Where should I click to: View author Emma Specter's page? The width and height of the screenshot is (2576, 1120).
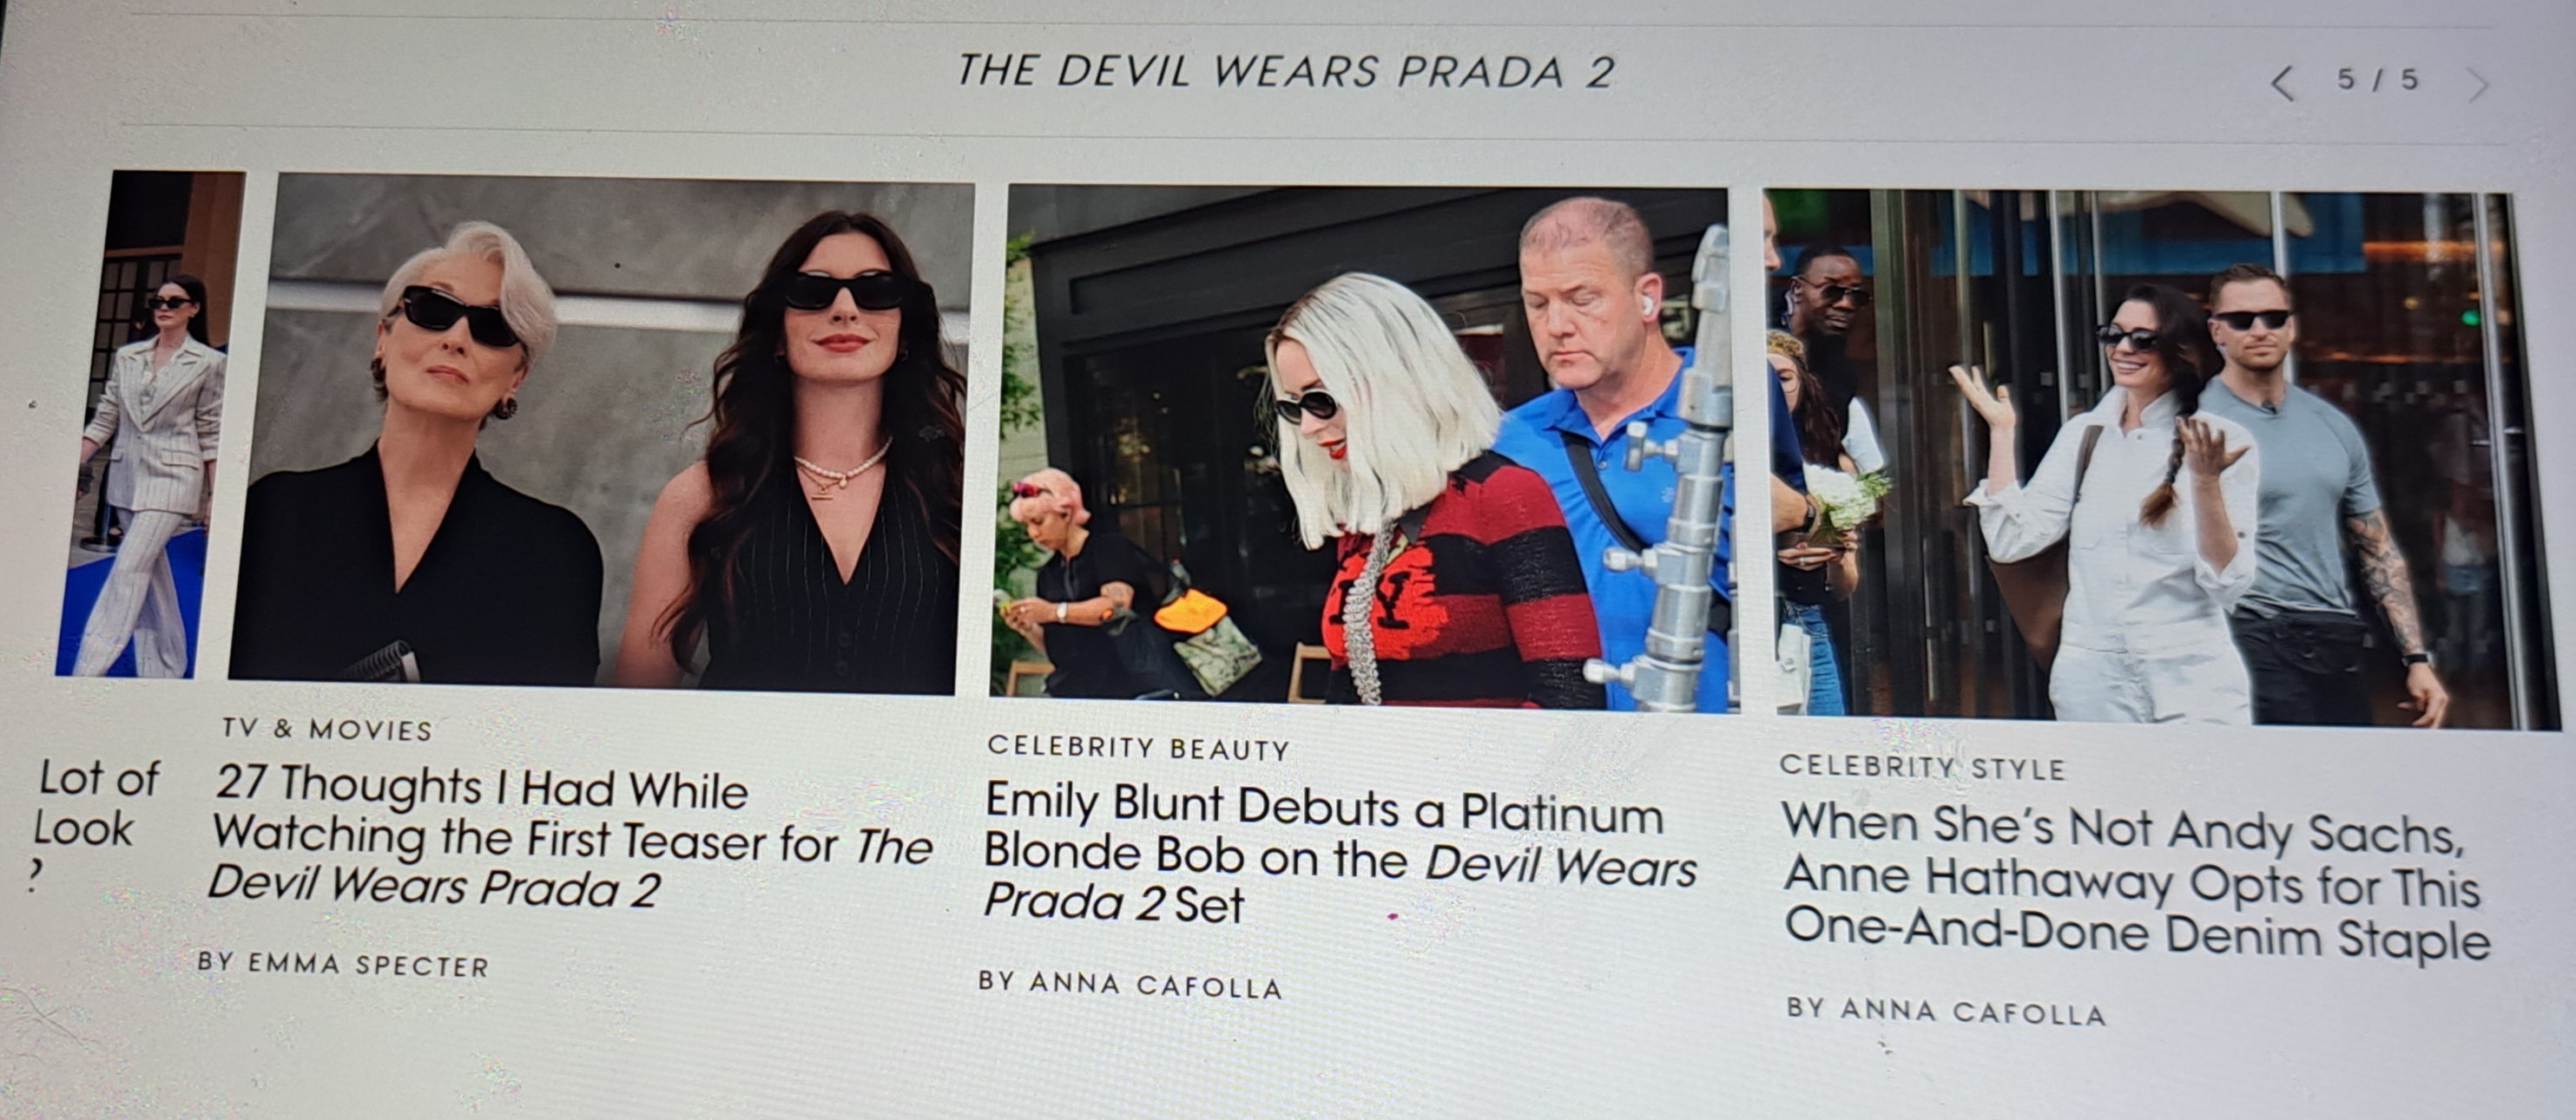pos(343,963)
